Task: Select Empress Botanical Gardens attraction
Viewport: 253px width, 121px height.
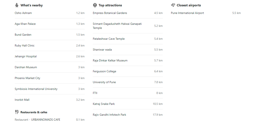Action: (110, 13)
